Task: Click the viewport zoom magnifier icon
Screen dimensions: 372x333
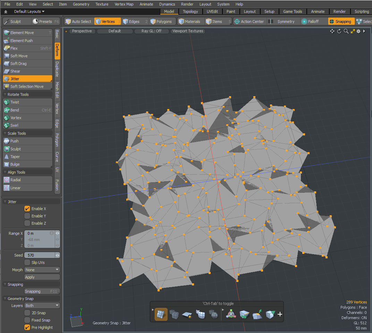Action: [346, 31]
